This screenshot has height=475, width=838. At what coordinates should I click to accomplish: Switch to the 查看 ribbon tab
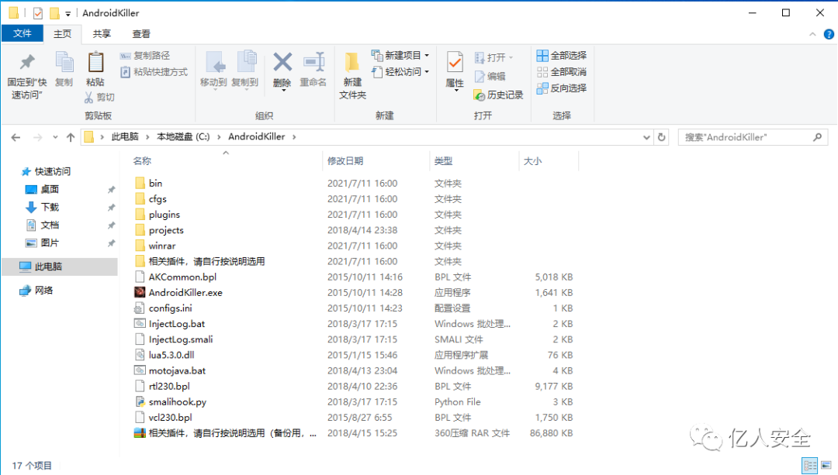pos(140,34)
